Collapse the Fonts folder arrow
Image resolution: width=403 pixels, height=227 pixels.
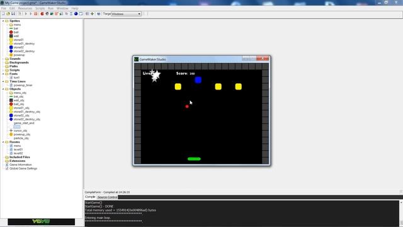pyautogui.click(x=3, y=74)
